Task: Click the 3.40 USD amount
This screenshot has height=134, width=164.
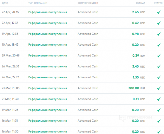Action: (139, 66)
